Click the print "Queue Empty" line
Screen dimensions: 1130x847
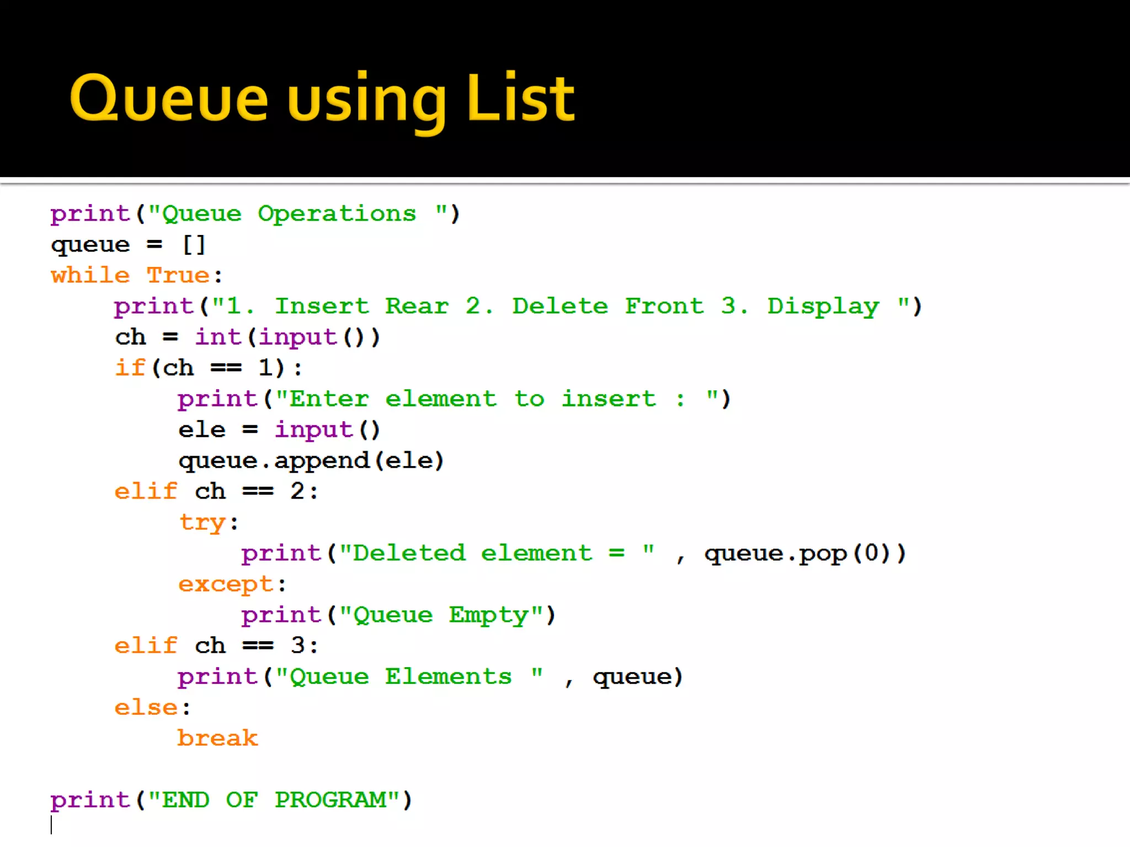pyautogui.click(x=398, y=615)
